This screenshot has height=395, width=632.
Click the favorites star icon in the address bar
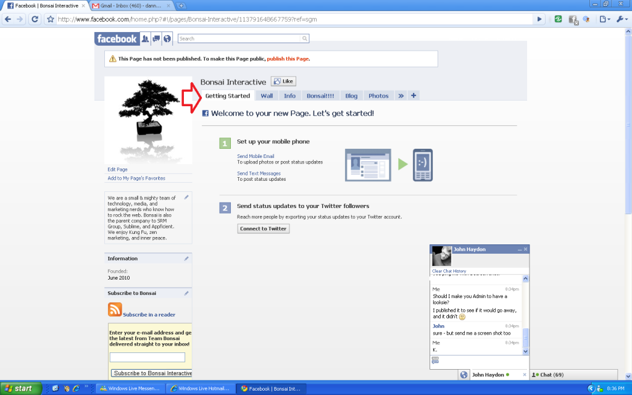pos(49,19)
